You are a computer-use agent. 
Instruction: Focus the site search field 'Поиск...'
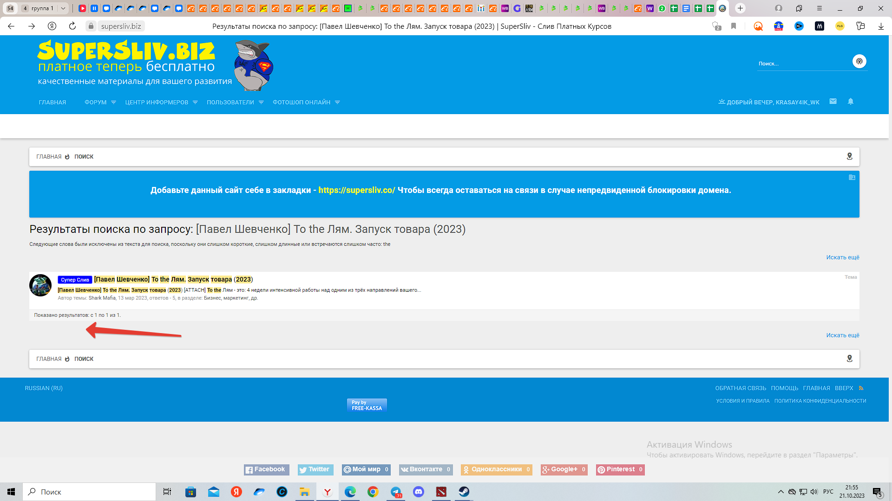[x=804, y=64]
